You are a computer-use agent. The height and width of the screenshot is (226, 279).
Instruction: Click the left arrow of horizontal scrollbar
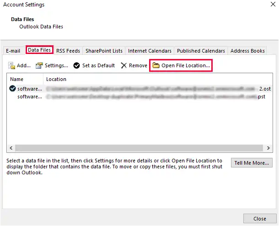click(11, 148)
